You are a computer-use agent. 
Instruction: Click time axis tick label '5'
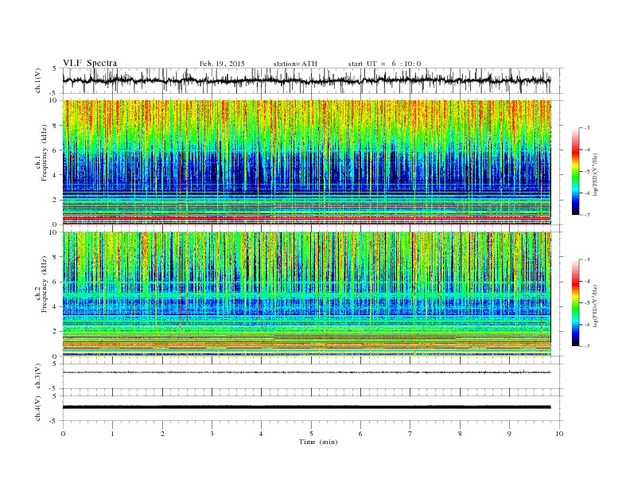tap(311, 434)
